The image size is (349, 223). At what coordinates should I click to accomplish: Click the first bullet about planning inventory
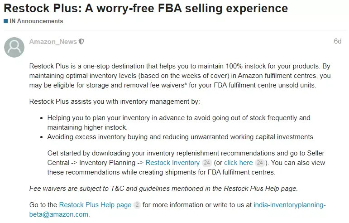click(x=179, y=122)
